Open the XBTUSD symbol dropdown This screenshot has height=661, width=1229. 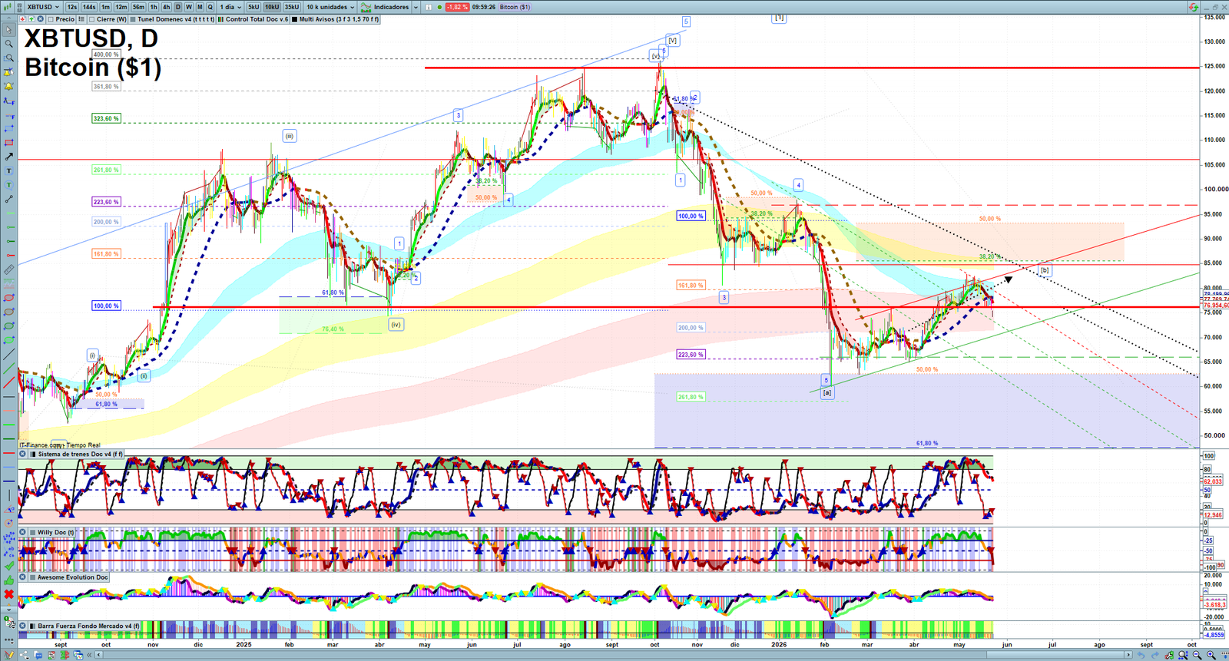[x=43, y=7]
